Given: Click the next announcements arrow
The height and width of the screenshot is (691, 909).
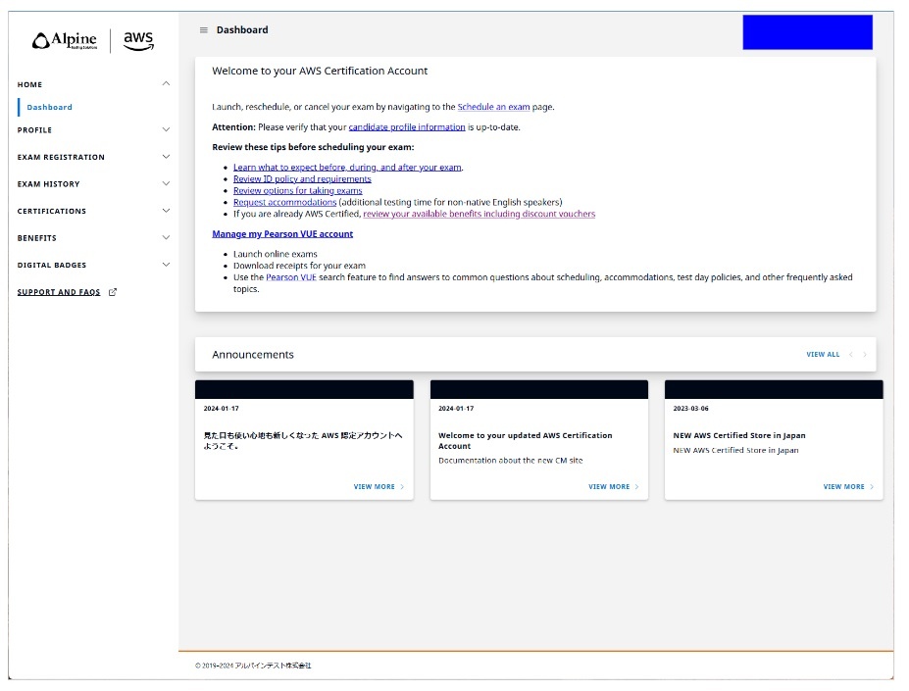Looking at the screenshot, I should 864,354.
